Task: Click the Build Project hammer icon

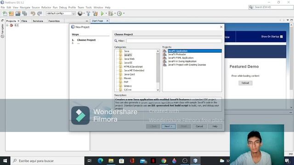Action: pos(88,13)
